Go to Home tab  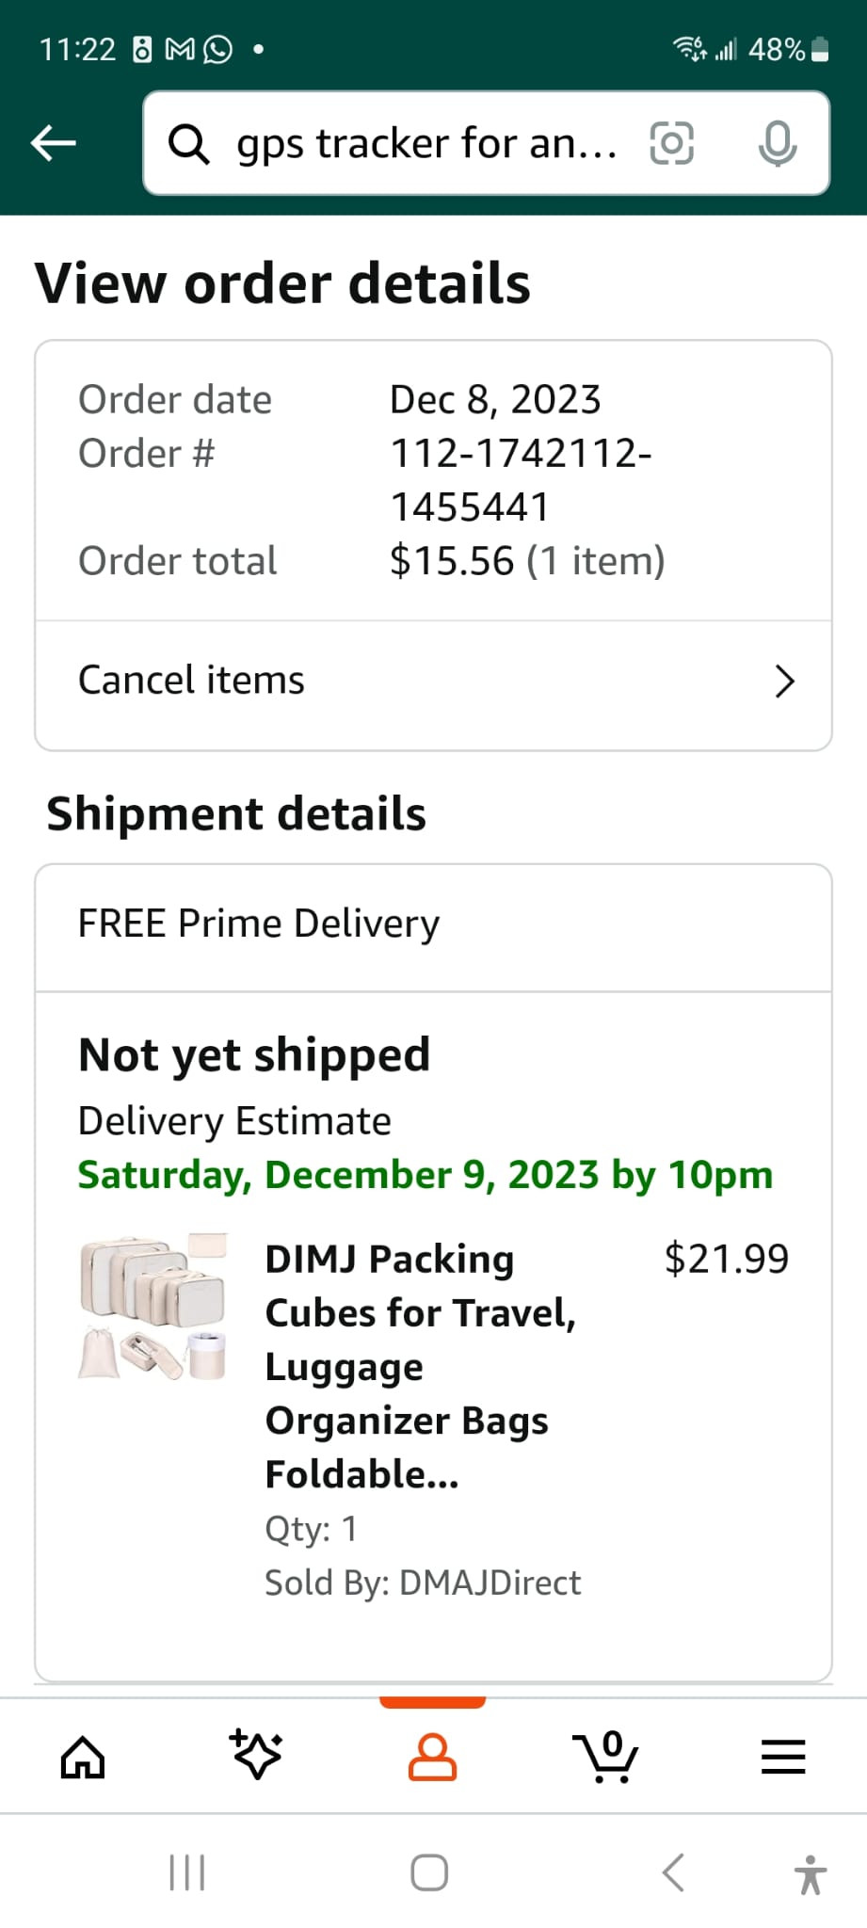[83, 1757]
